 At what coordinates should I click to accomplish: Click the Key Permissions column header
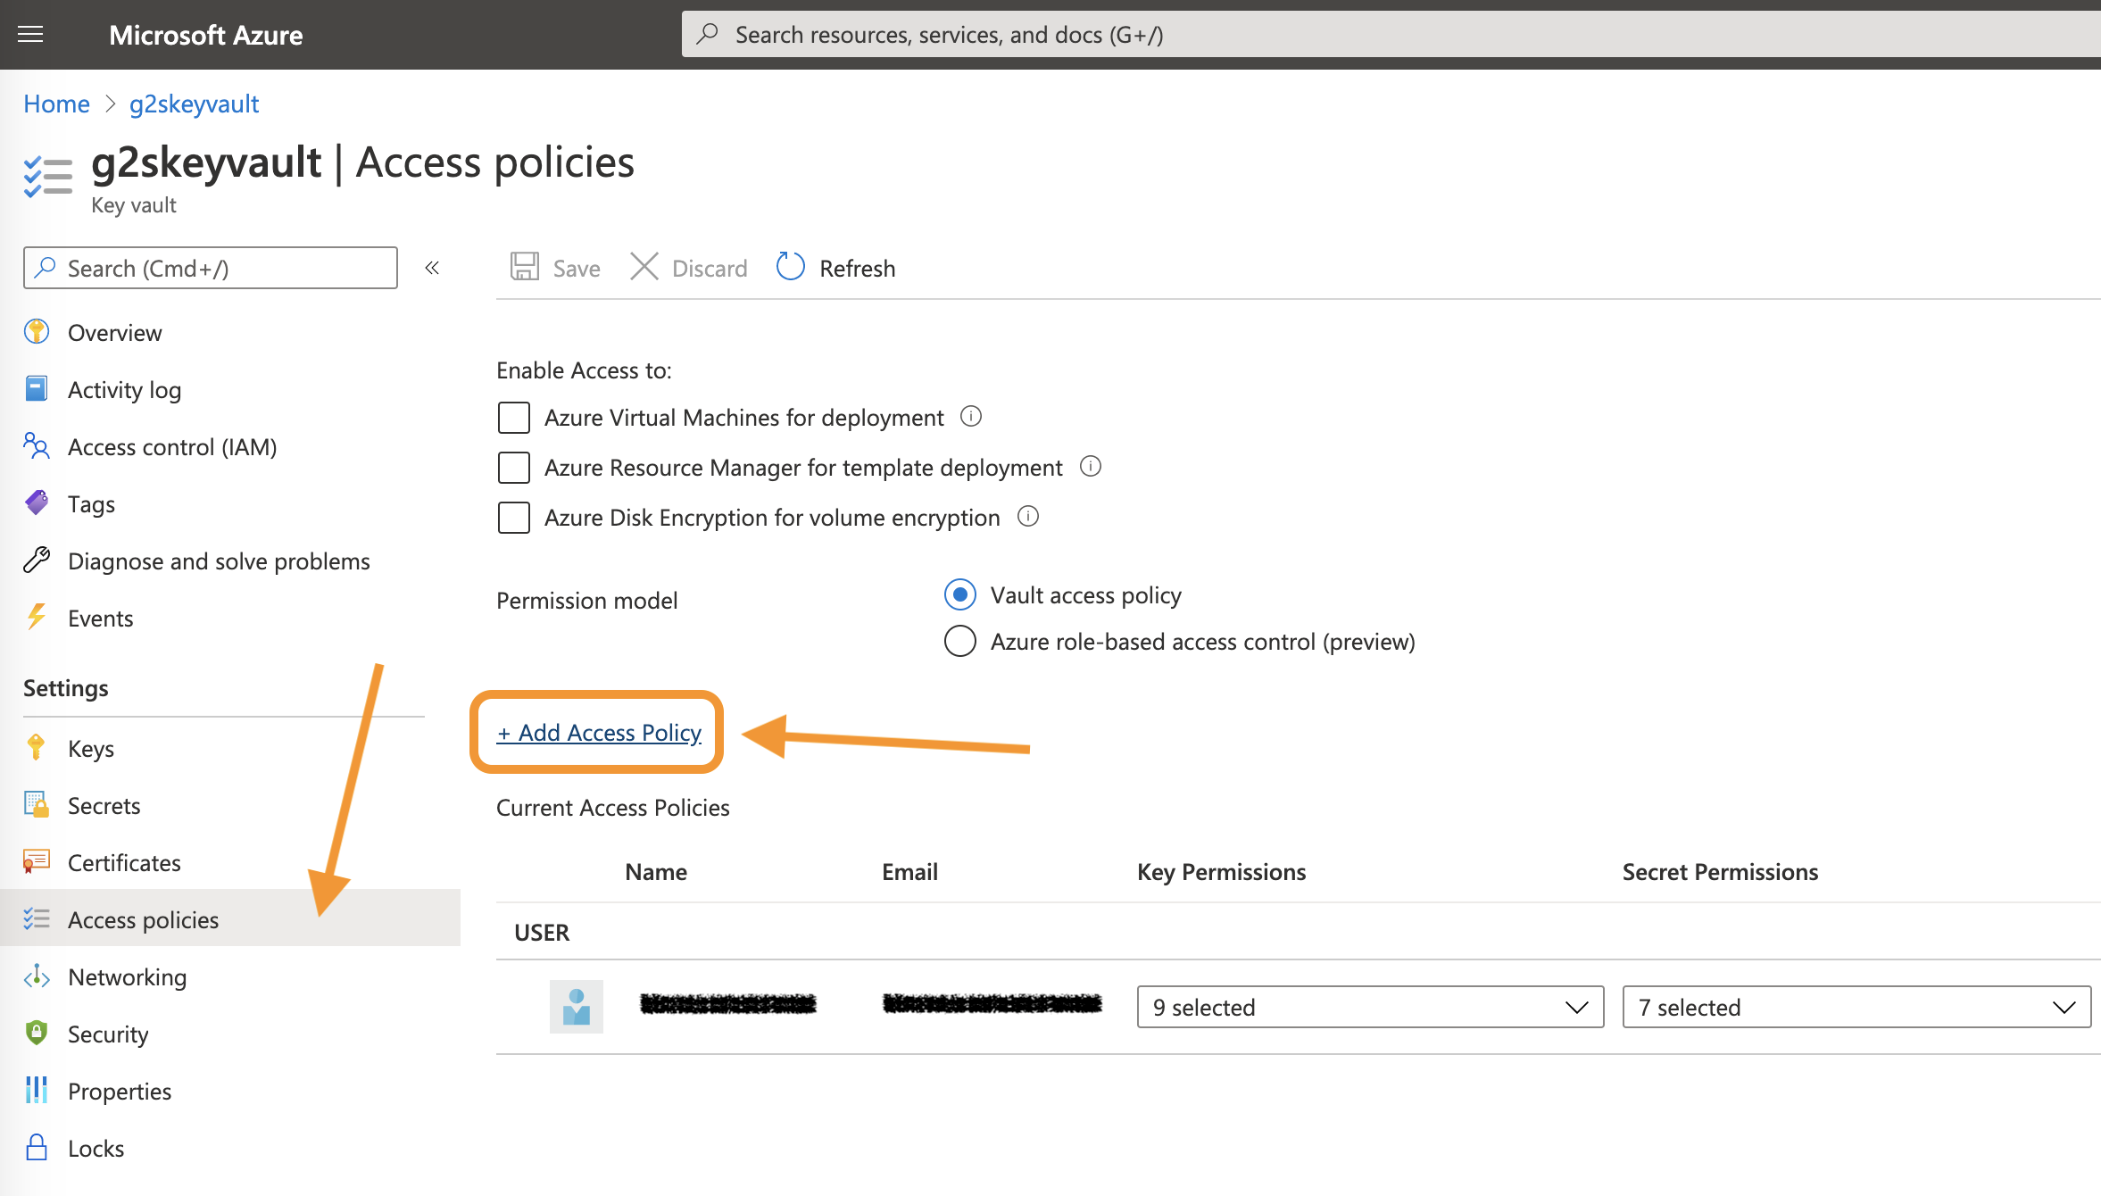coord(1221,872)
